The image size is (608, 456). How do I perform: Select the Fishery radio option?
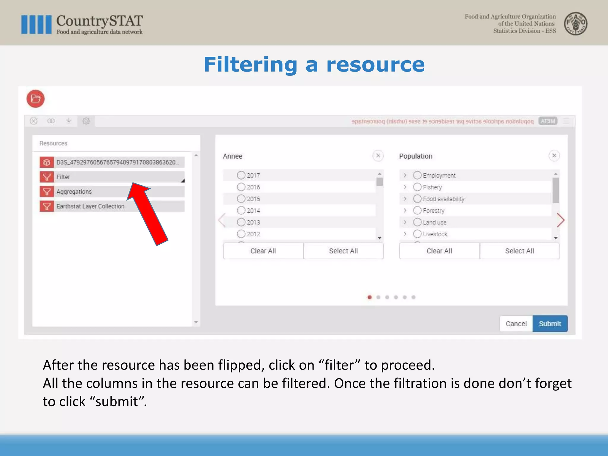tap(417, 187)
